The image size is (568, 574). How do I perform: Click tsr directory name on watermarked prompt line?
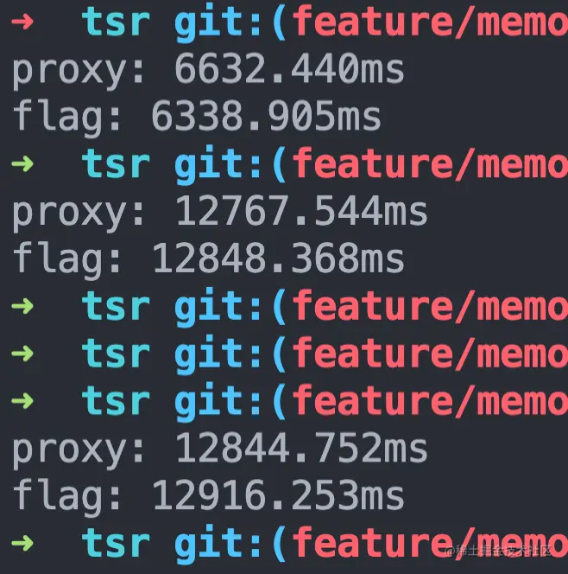click(x=117, y=545)
